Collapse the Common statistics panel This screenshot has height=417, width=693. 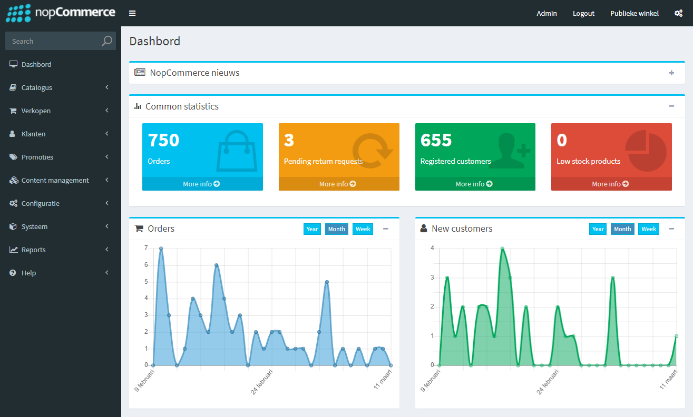pyautogui.click(x=671, y=106)
